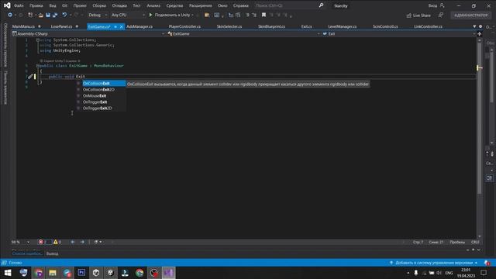Open the Git menu
Screen dimensions: 496x279
64,5
